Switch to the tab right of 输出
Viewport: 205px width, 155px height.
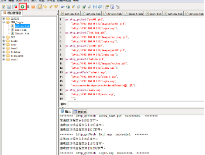pyautogui.click(x=80, y=112)
